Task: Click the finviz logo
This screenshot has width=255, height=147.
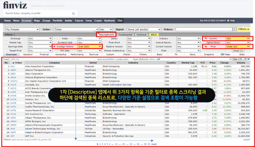Action: click(x=15, y=5)
